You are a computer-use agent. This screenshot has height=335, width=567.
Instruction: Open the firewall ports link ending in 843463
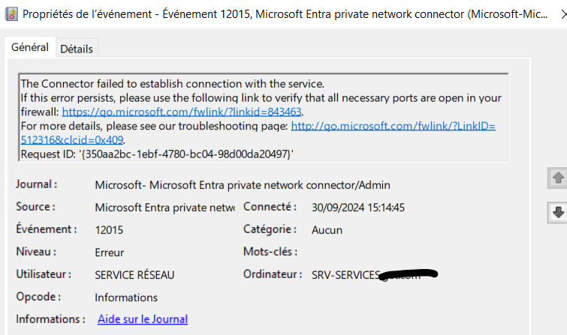(182, 112)
